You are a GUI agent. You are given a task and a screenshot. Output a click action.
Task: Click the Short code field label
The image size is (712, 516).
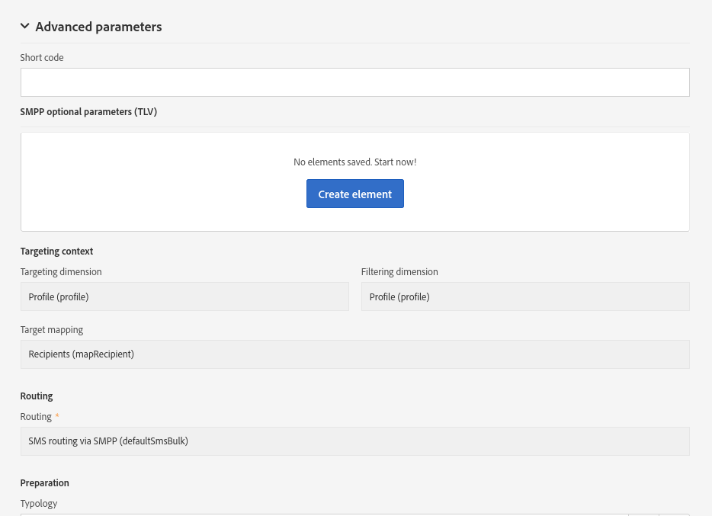click(x=42, y=58)
